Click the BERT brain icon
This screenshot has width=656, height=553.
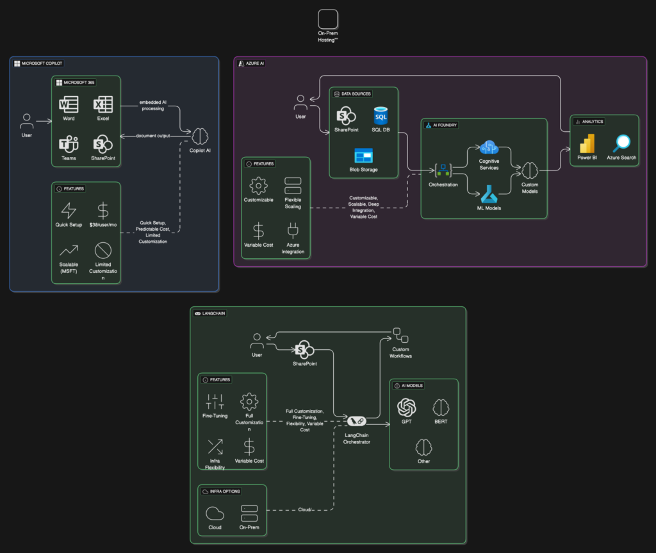click(441, 408)
